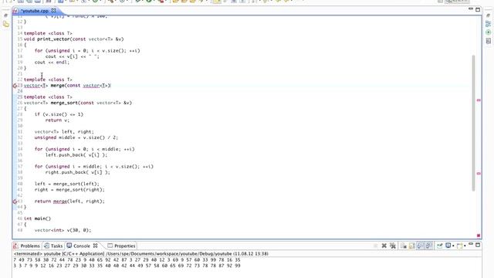Click Open Console icon
The width and height of the screenshot is (494, 278).
460,246
